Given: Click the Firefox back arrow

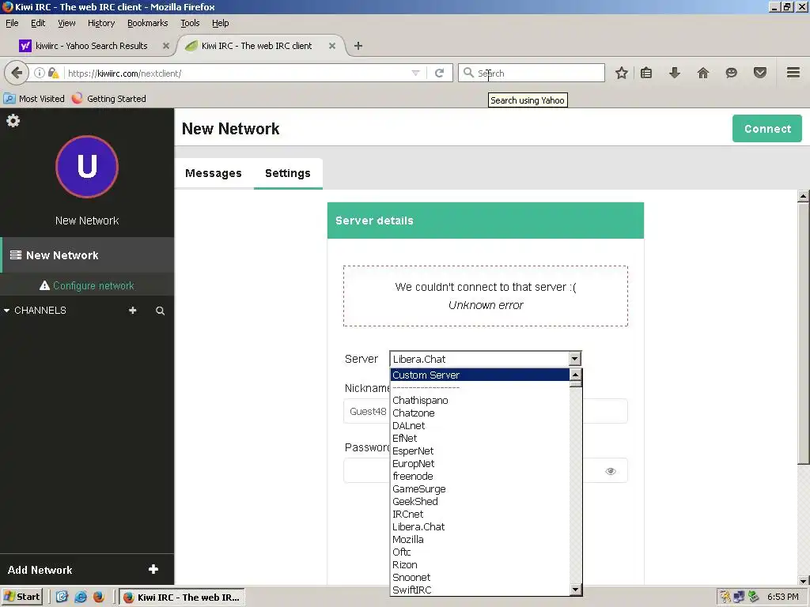Looking at the screenshot, I should pyautogui.click(x=16, y=73).
